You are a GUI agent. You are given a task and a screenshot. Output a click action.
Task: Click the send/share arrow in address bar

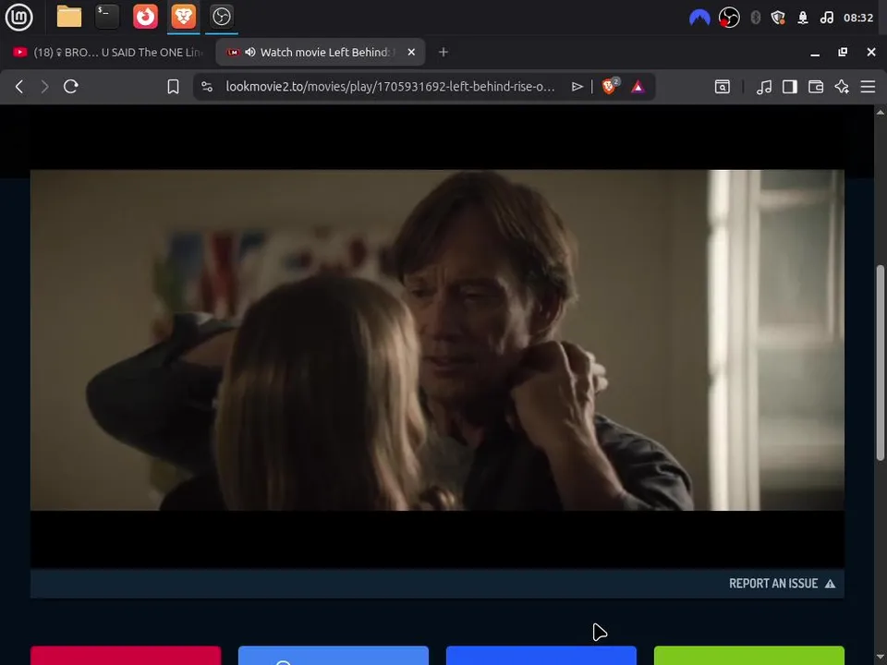click(577, 87)
